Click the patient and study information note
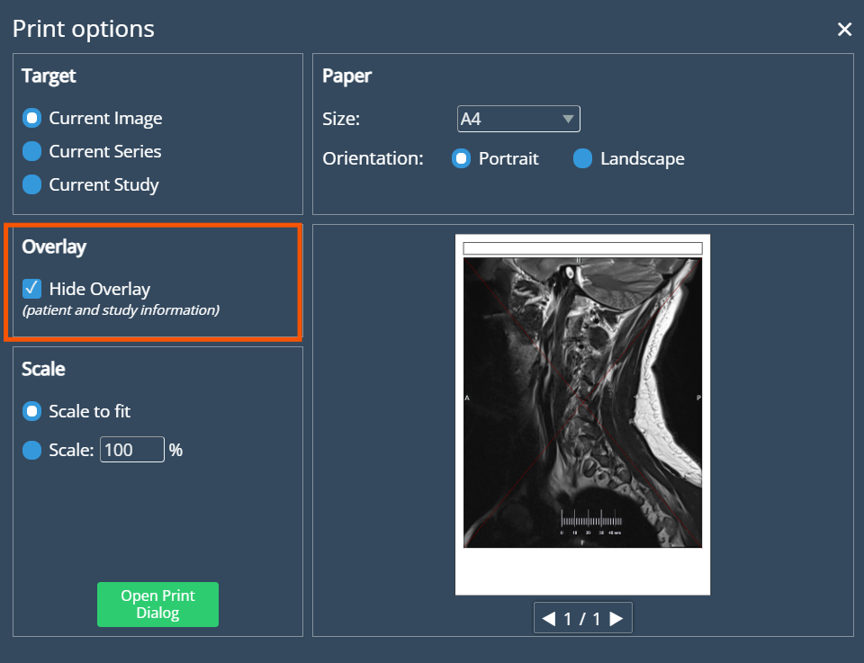864x663 pixels. click(121, 310)
